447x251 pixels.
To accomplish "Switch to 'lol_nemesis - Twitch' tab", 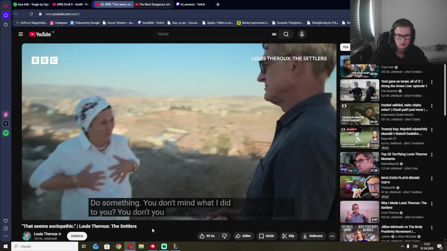I will [x=191, y=5].
